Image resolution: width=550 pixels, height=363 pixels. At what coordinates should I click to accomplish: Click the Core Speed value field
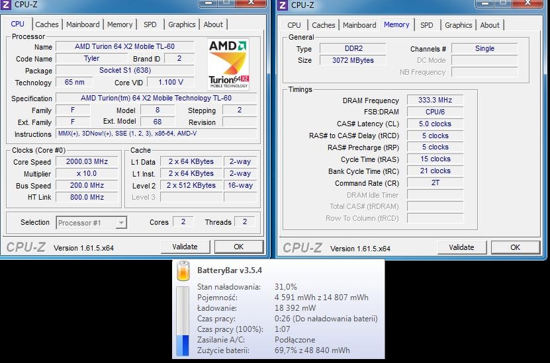tap(87, 161)
